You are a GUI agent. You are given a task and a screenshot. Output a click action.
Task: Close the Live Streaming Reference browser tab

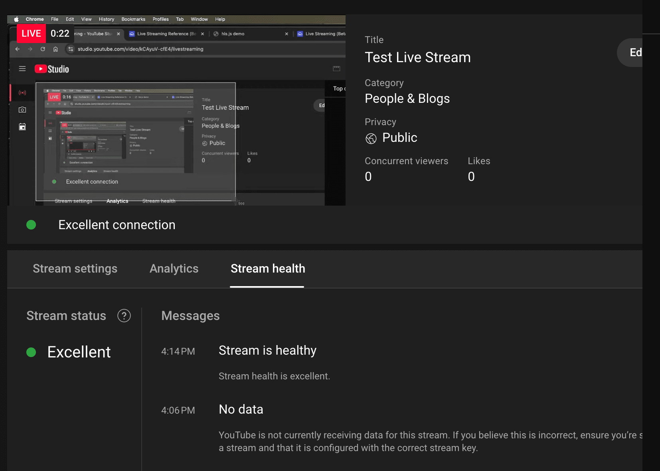point(203,34)
